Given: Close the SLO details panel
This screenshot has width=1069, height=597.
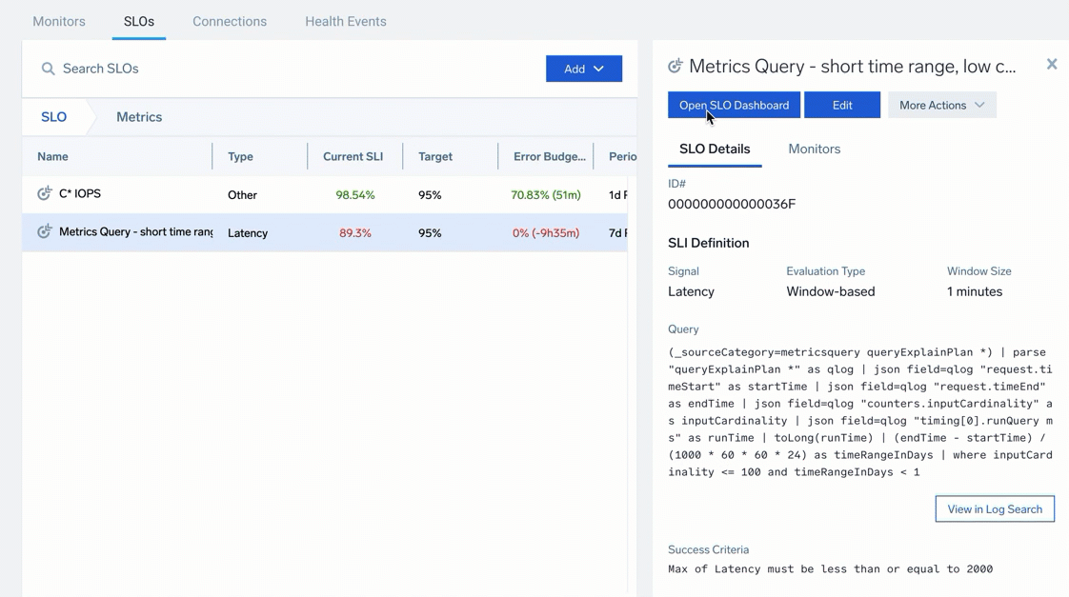Looking at the screenshot, I should pos(1051,65).
